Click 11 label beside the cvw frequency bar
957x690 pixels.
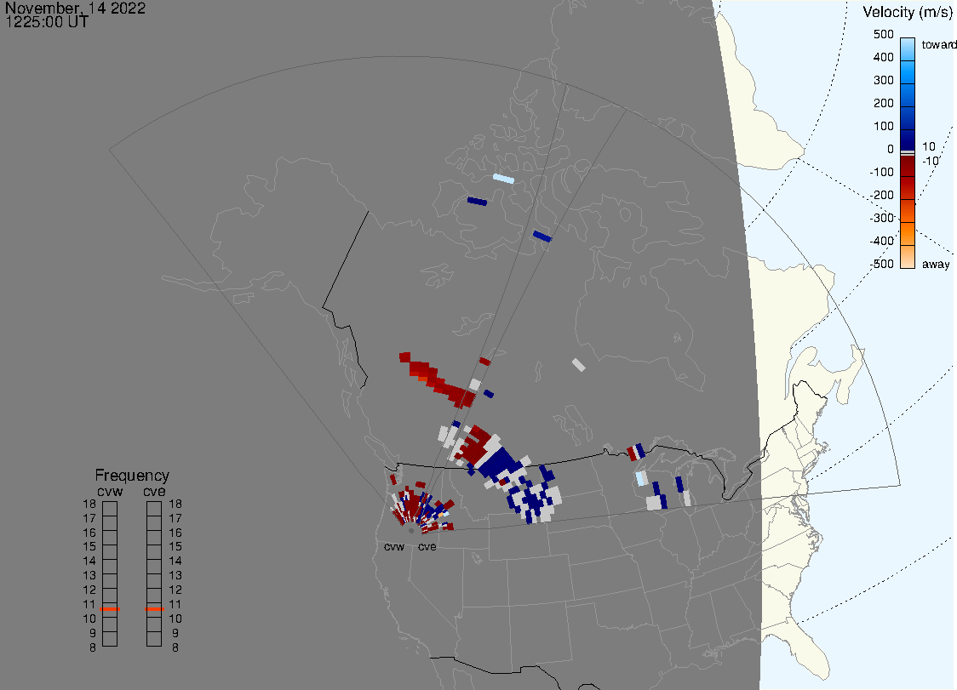[x=89, y=605]
